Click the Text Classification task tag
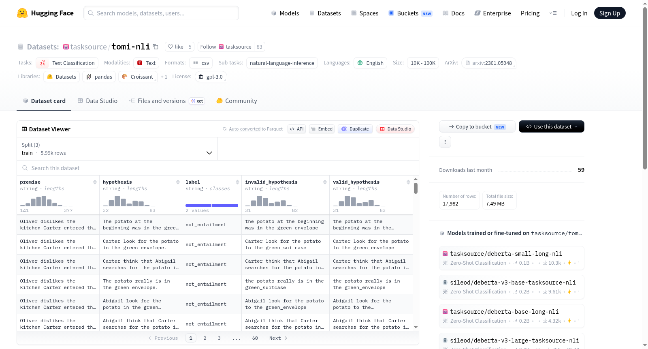The height and width of the screenshot is (349, 648). pyautogui.click(x=67, y=63)
